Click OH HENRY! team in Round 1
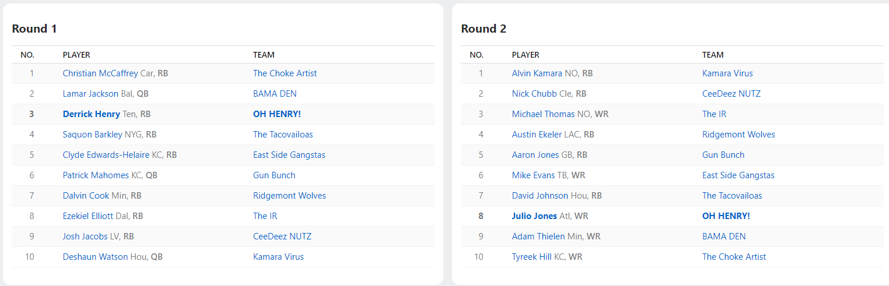Screen dimensions: 889x286 click(276, 114)
